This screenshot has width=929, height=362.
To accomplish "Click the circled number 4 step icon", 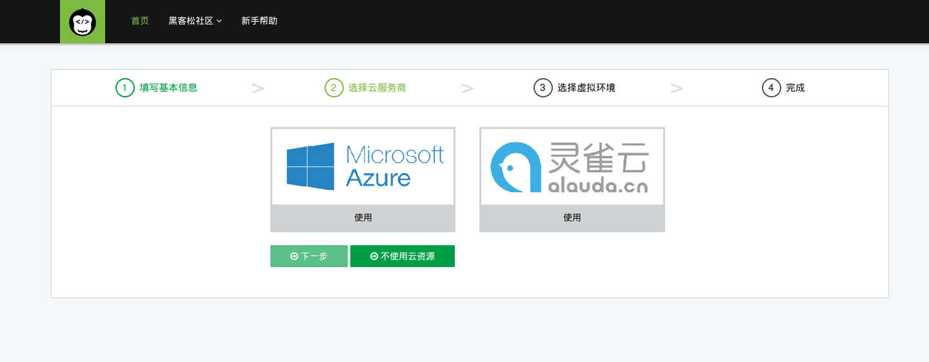I will click(772, 88).
